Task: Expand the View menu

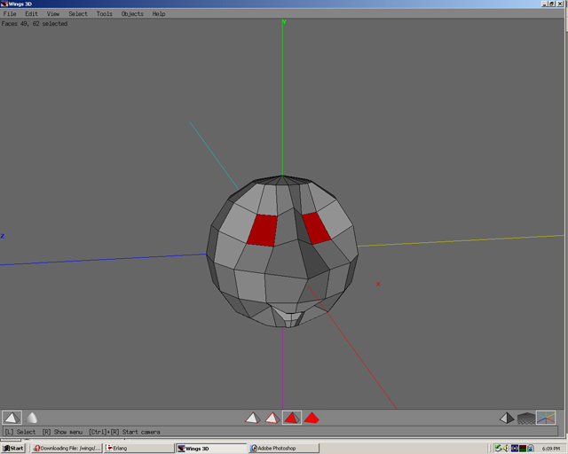Action: point(53,14)
